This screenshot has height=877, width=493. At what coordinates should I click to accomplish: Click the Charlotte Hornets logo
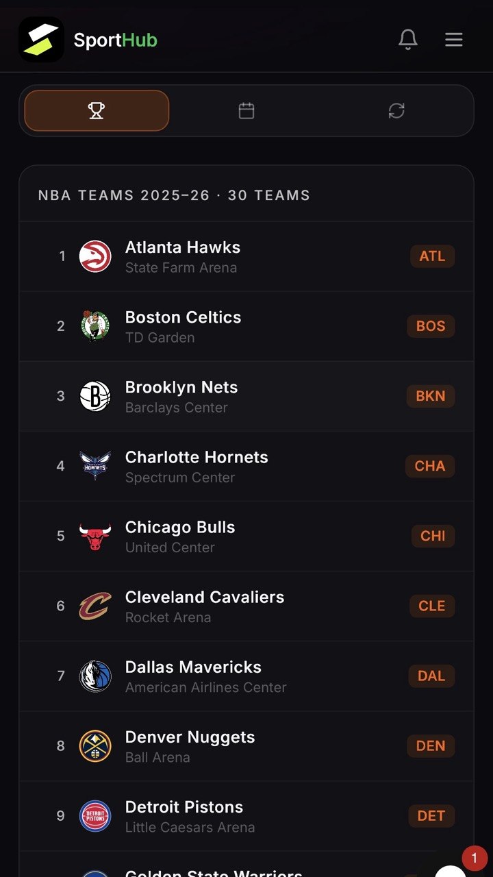pos(95,466)
